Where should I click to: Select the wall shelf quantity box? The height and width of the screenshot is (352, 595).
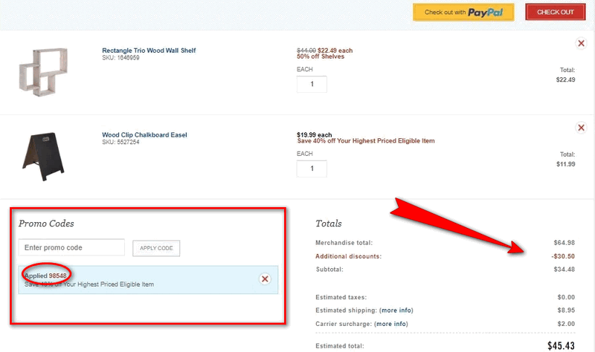[x=312, y=84]
